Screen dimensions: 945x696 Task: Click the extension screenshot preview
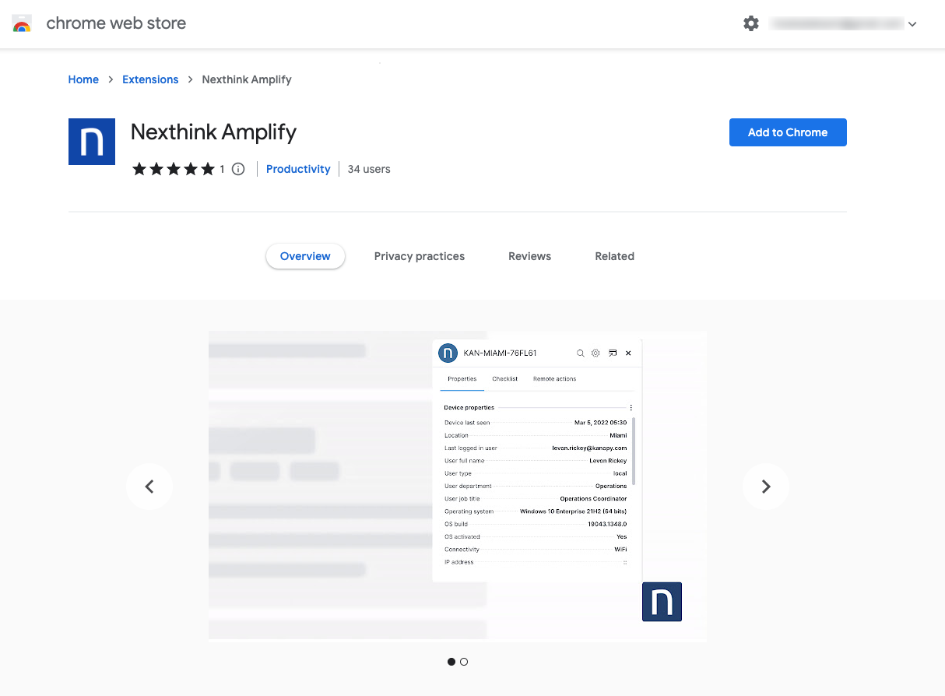[458, 486]
